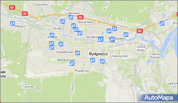Select the POI marker above Miedzyń label

(x=13, y=23)
